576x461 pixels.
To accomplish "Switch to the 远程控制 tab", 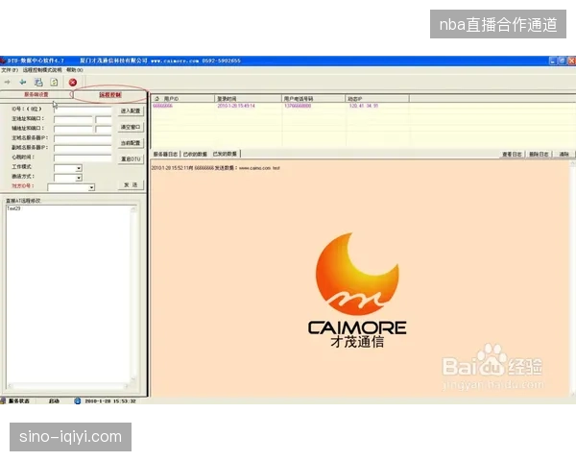I will (x=109, y=95).
